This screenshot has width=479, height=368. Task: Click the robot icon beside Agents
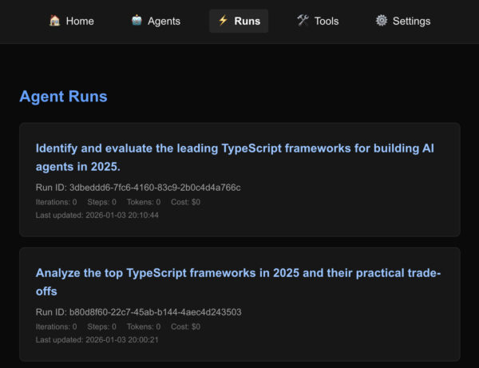coord(137,22)
